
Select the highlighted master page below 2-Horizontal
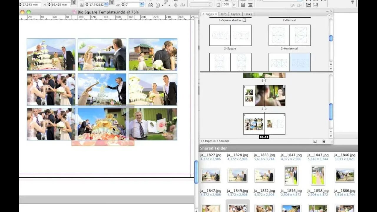(x=300, y=62)
